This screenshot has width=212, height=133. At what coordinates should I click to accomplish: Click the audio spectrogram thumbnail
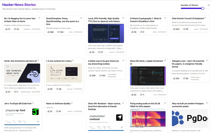coord(148,118)
